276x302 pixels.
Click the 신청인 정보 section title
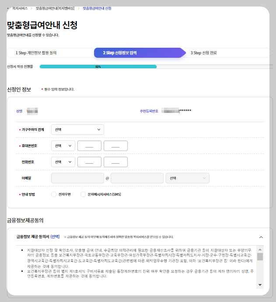pyautogui.click(x=19, y=90)
